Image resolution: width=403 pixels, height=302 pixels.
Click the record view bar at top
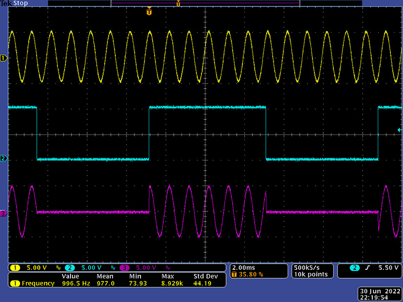(x=205, y=3)
